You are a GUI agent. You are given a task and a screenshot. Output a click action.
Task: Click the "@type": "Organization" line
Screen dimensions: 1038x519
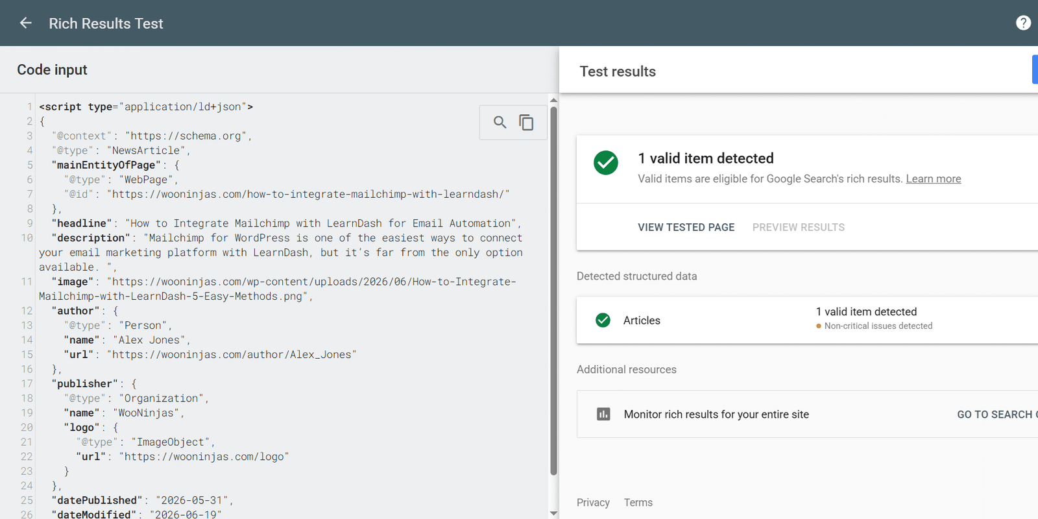click(136, 398)
